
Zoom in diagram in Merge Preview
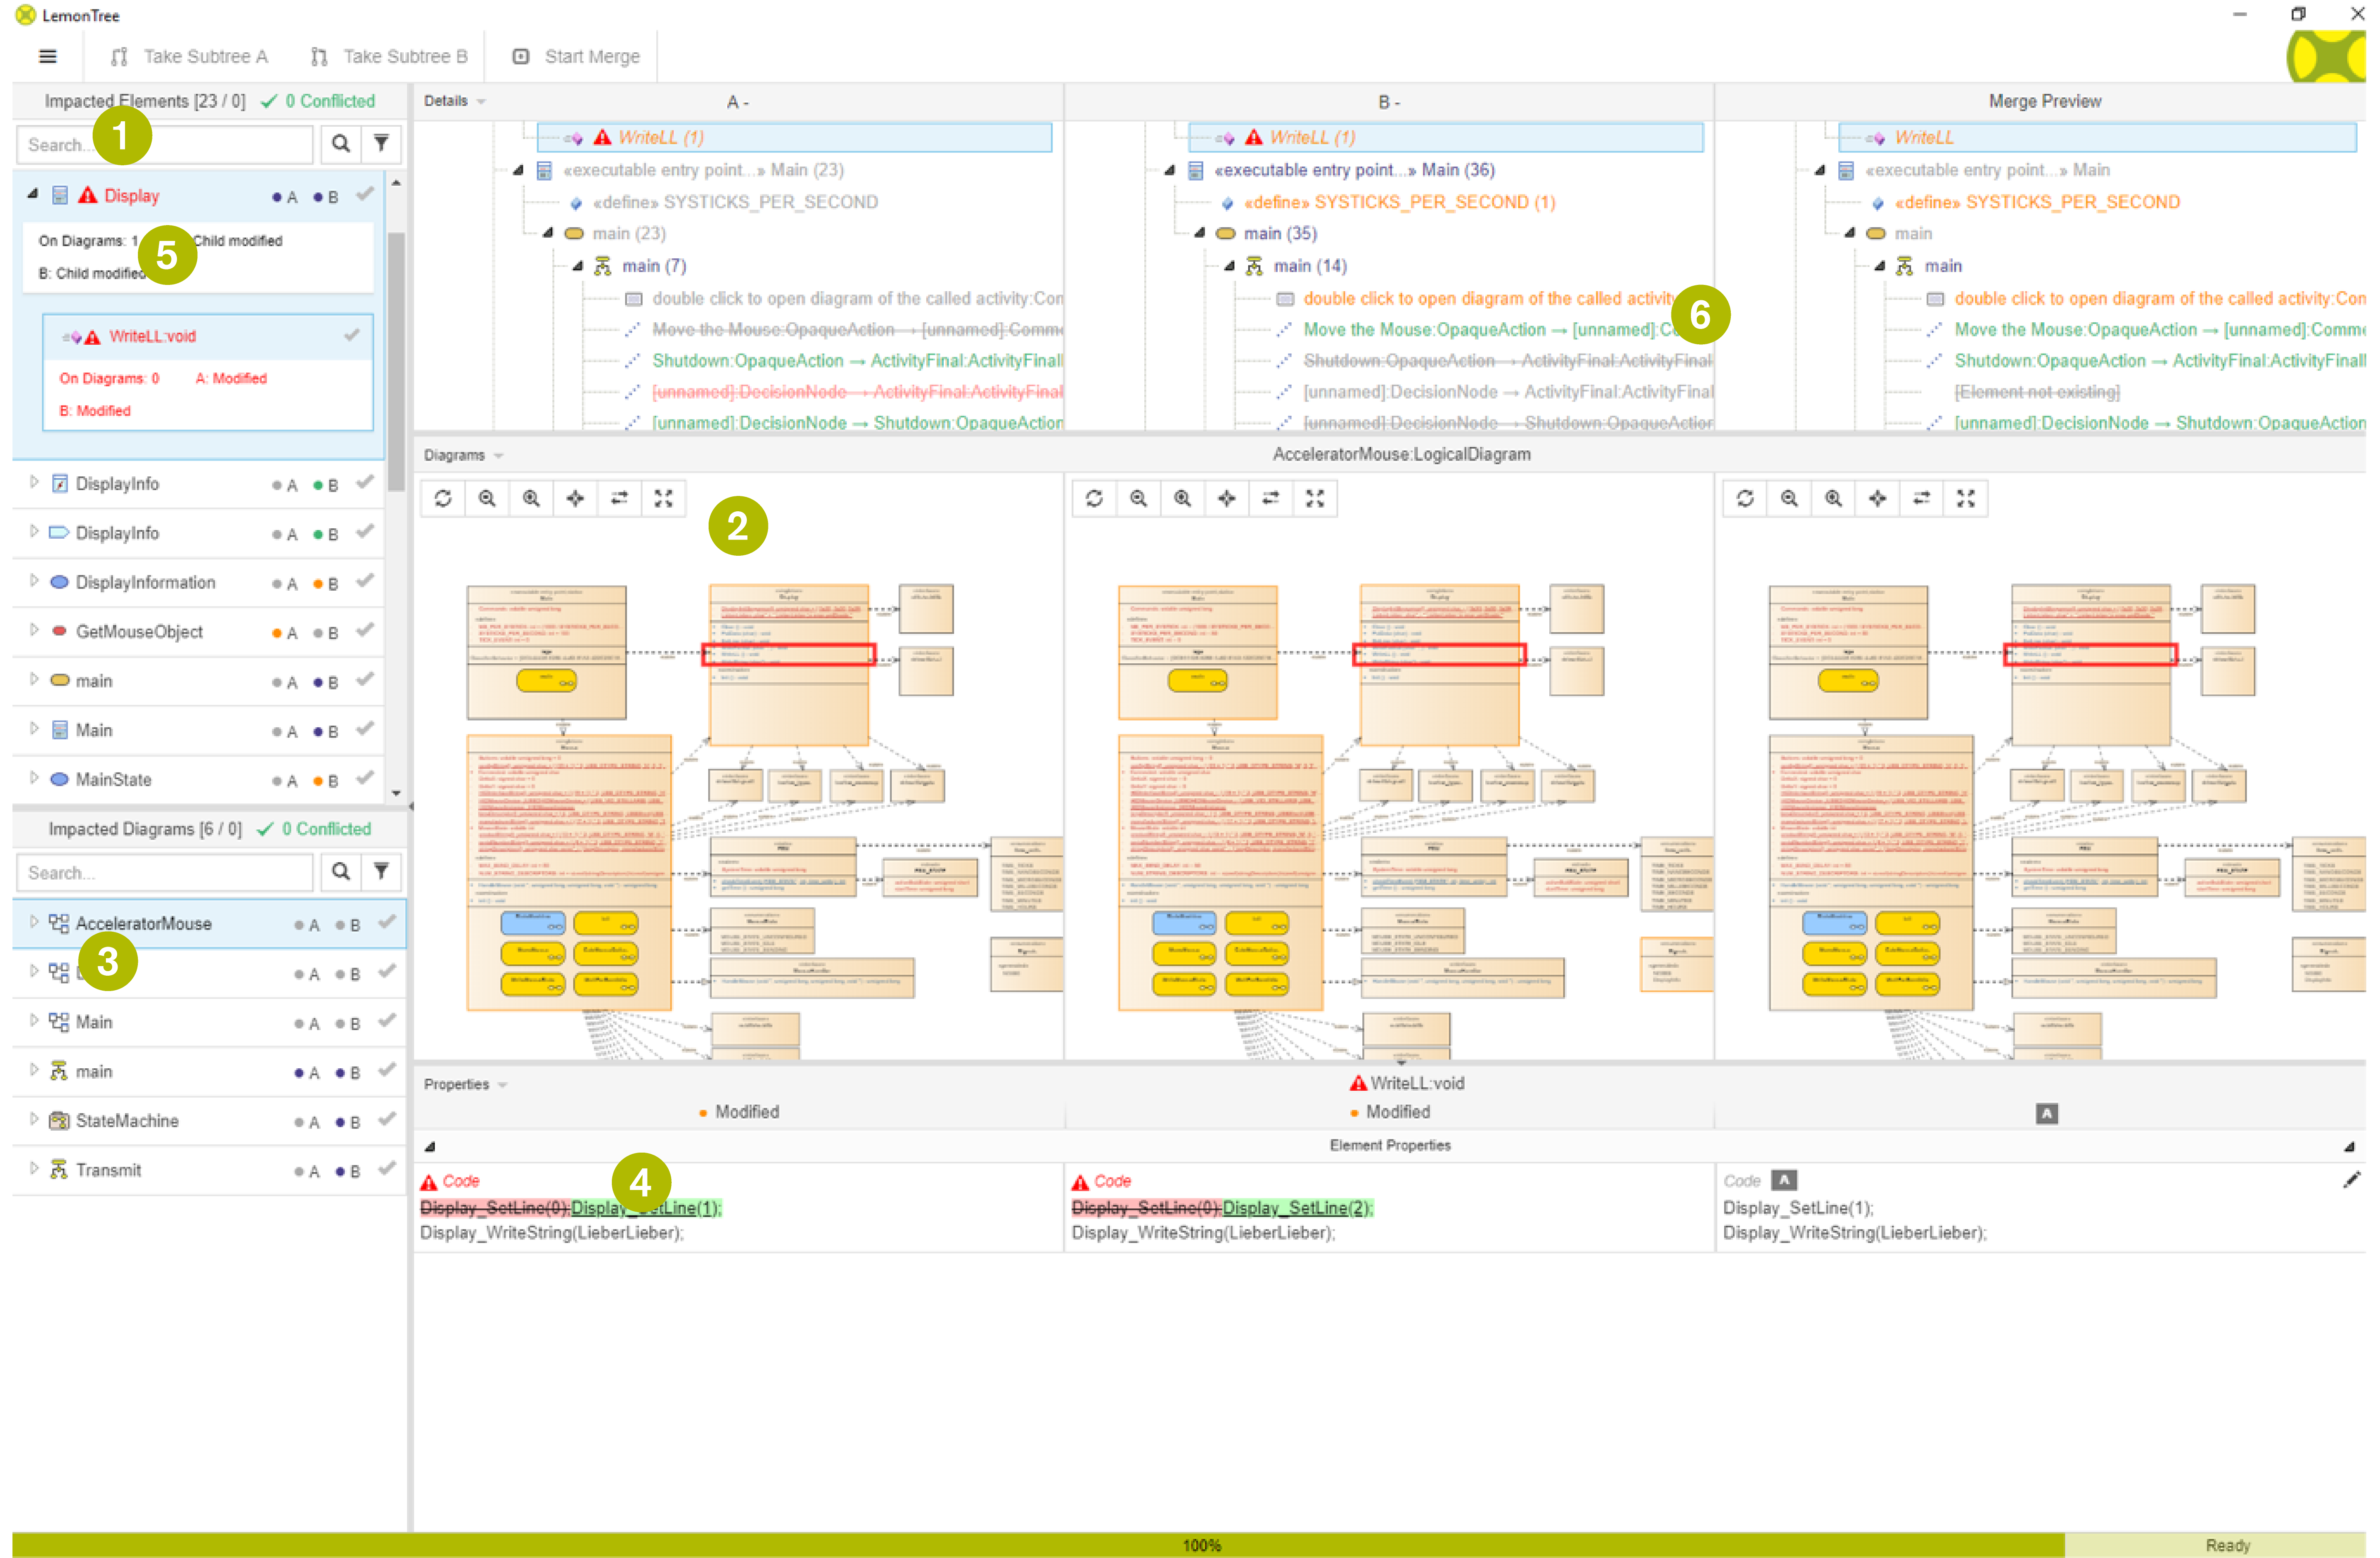(1833, 498)
